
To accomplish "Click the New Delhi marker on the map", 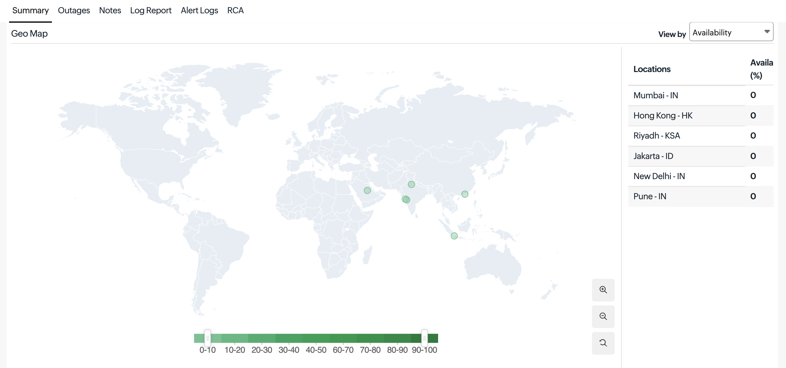I will (411, 184).
